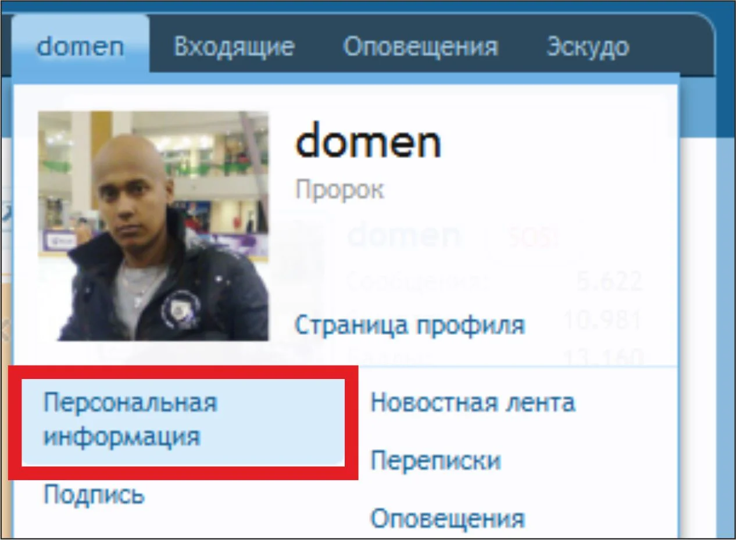The width and height of the screenshot is (736, 540).
Task: Switch to the Входящие tab
Action: tap(234, 46)
